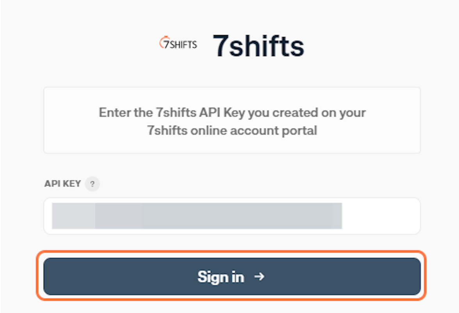The height and width of the screenshot is (313, 459).
Task: Click the '7shifts online account portal' text line
Action: tap(232, 131)
